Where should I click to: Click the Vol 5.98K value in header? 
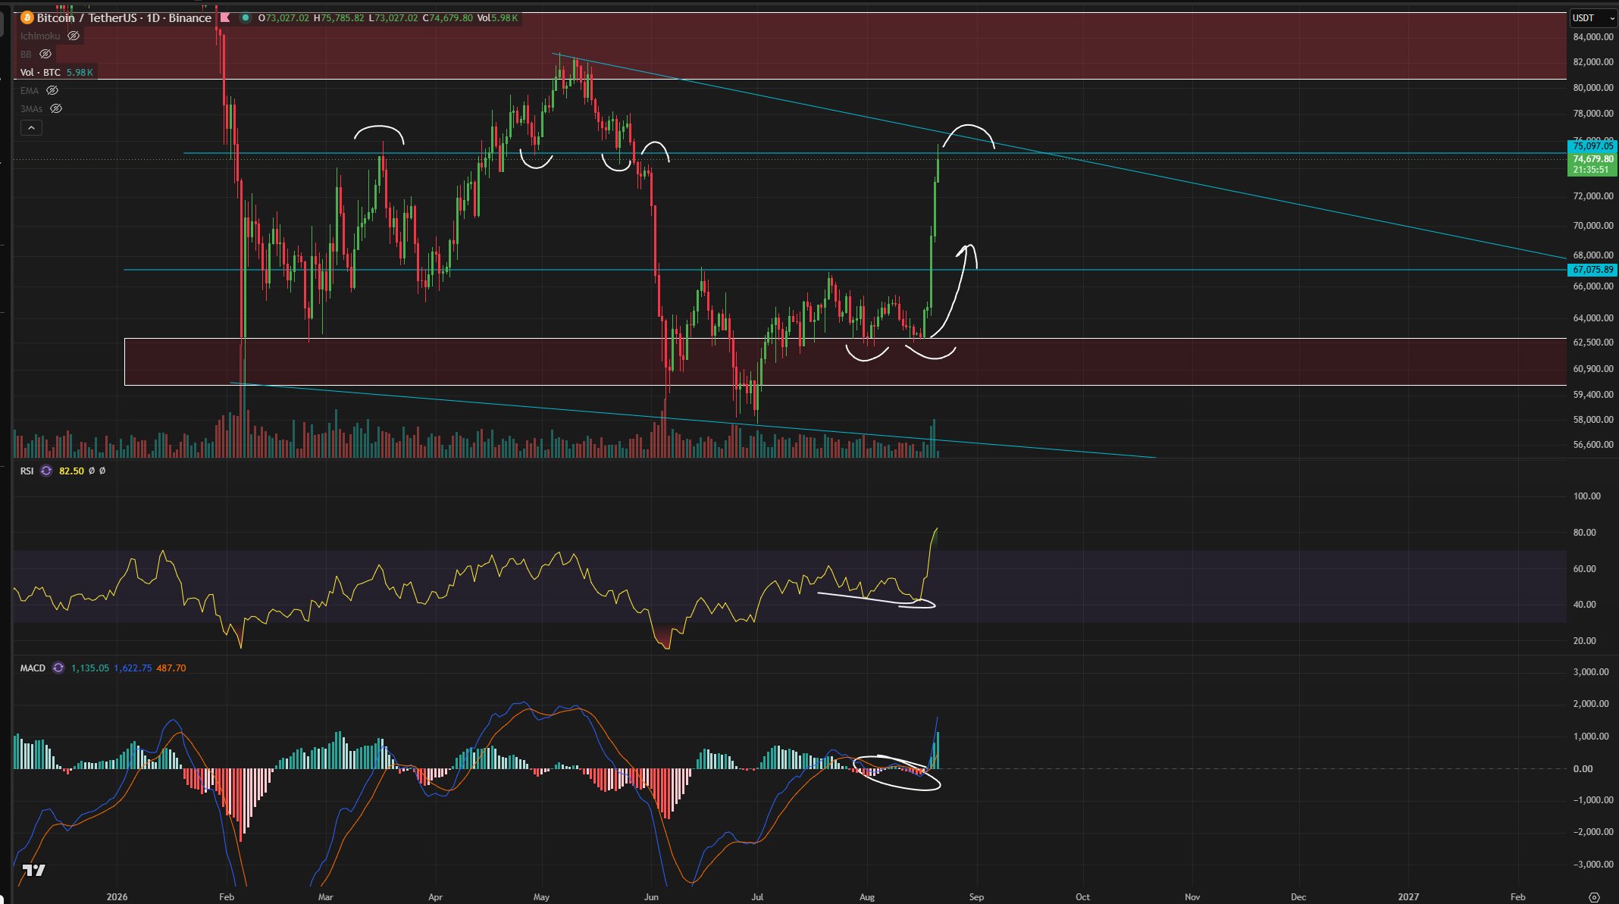click(x=497, y=17)
